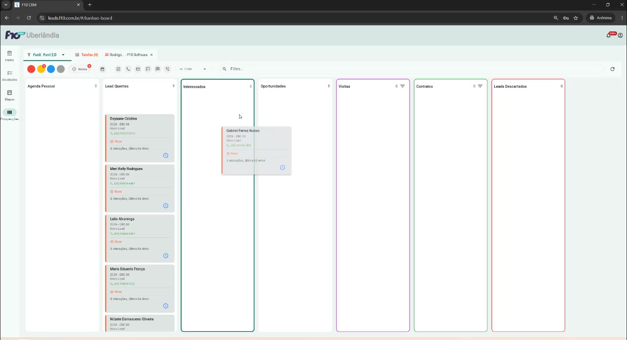The height and width of the screenshot is (340, 627).
Task: Click clock icon on Maria Eduarda França card
Action: (x=166, y=306)
